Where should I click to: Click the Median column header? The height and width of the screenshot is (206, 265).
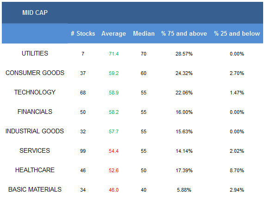point(144,33)
